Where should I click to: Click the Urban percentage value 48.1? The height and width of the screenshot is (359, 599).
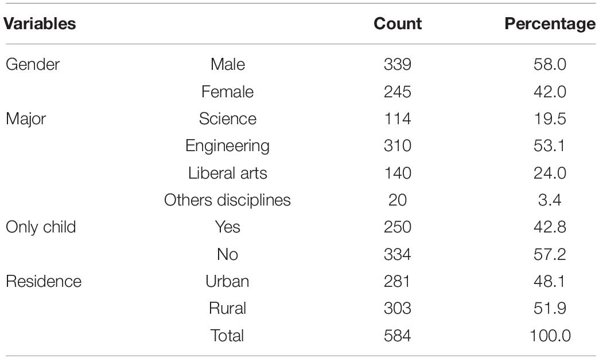(x=550, y=282)
